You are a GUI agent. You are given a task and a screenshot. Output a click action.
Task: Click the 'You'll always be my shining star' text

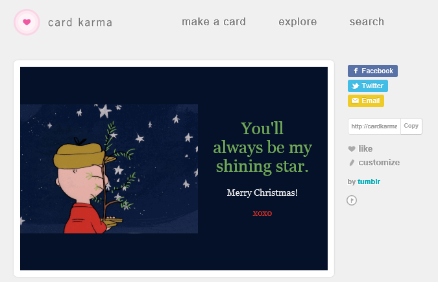(262, 147)
